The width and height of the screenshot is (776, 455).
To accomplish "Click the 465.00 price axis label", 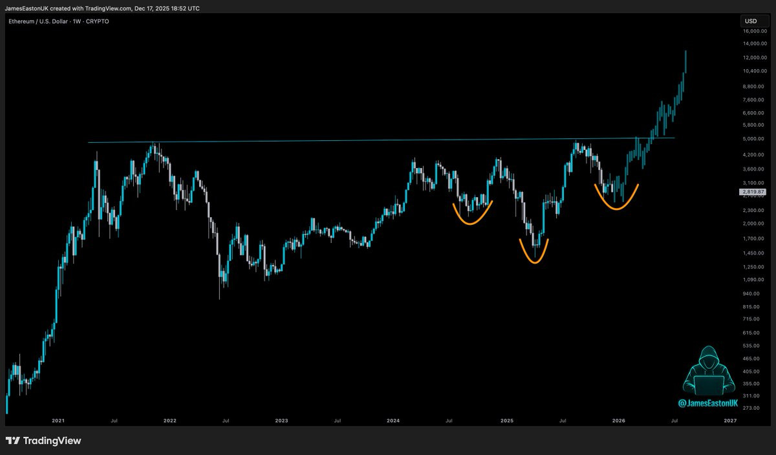I will [x=753, y=358].
